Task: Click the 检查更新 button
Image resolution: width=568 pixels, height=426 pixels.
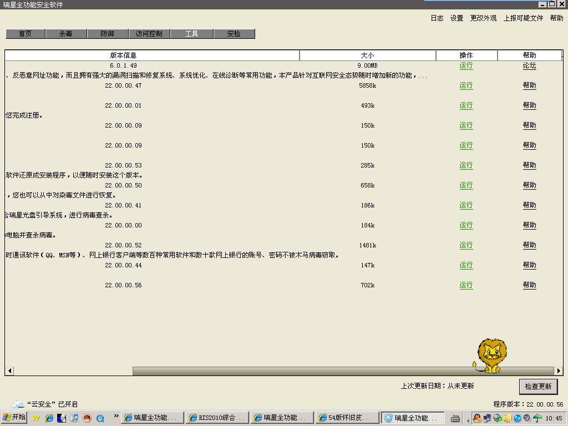Action: point(538,387)
